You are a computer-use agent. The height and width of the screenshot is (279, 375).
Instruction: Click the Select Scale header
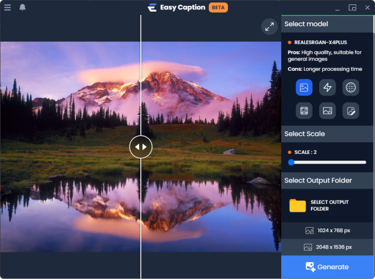pyautogui.click(x=327, y=134)
